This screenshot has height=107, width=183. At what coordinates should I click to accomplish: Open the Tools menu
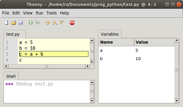pos(51,13)
